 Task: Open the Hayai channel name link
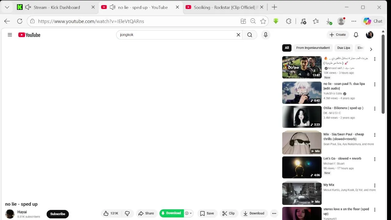click(x=22, y=212)
